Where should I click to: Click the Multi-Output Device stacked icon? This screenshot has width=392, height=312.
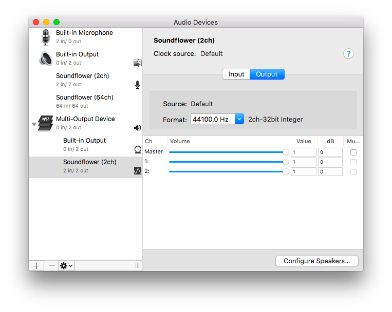[x=46, y=123]
